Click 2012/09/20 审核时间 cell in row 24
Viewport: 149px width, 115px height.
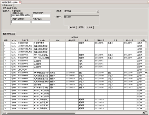(101, 103)
